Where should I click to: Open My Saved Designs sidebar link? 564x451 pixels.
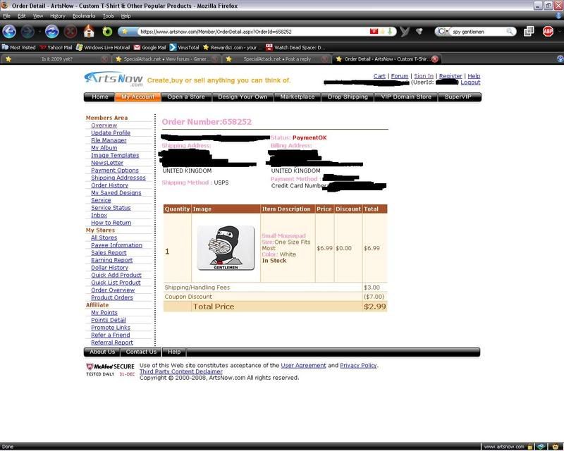(116, 193)
